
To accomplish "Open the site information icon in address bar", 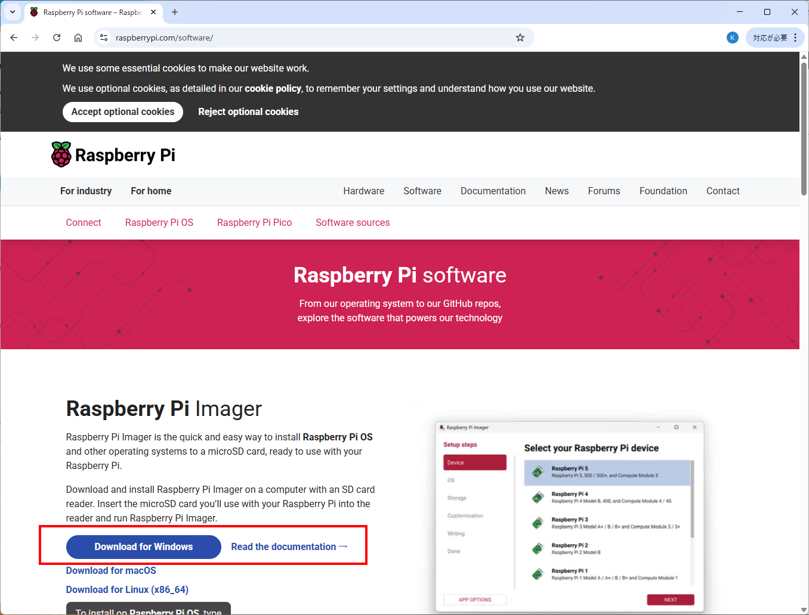I will tap(104, 38).
